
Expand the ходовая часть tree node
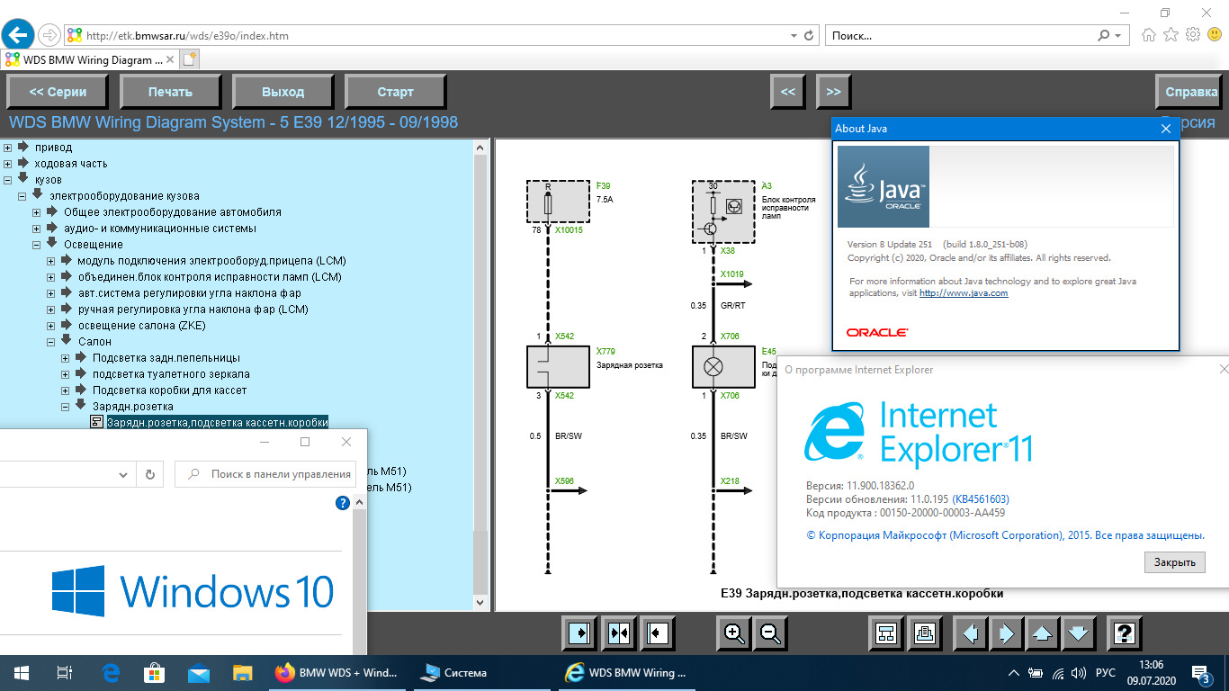point(8,164)
